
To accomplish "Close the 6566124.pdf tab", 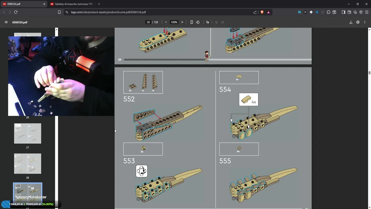I will [x=44, y=4].
